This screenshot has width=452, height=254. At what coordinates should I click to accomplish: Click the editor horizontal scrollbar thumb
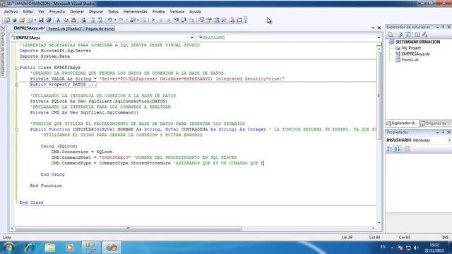point(129,229)
